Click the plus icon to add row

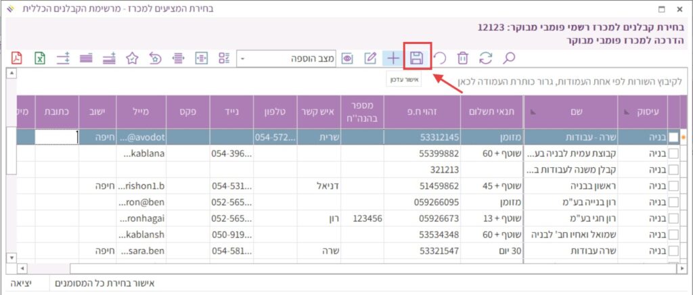tap(393, 58)
